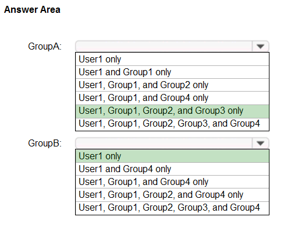Choose GroupA's all-groups option including Group4
Viewport: 291px width, 234px height.
pyautogui.click(x=172, y=124)
